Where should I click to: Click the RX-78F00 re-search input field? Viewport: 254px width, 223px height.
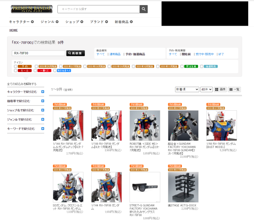pyautogui.click(x=39, y=53)
